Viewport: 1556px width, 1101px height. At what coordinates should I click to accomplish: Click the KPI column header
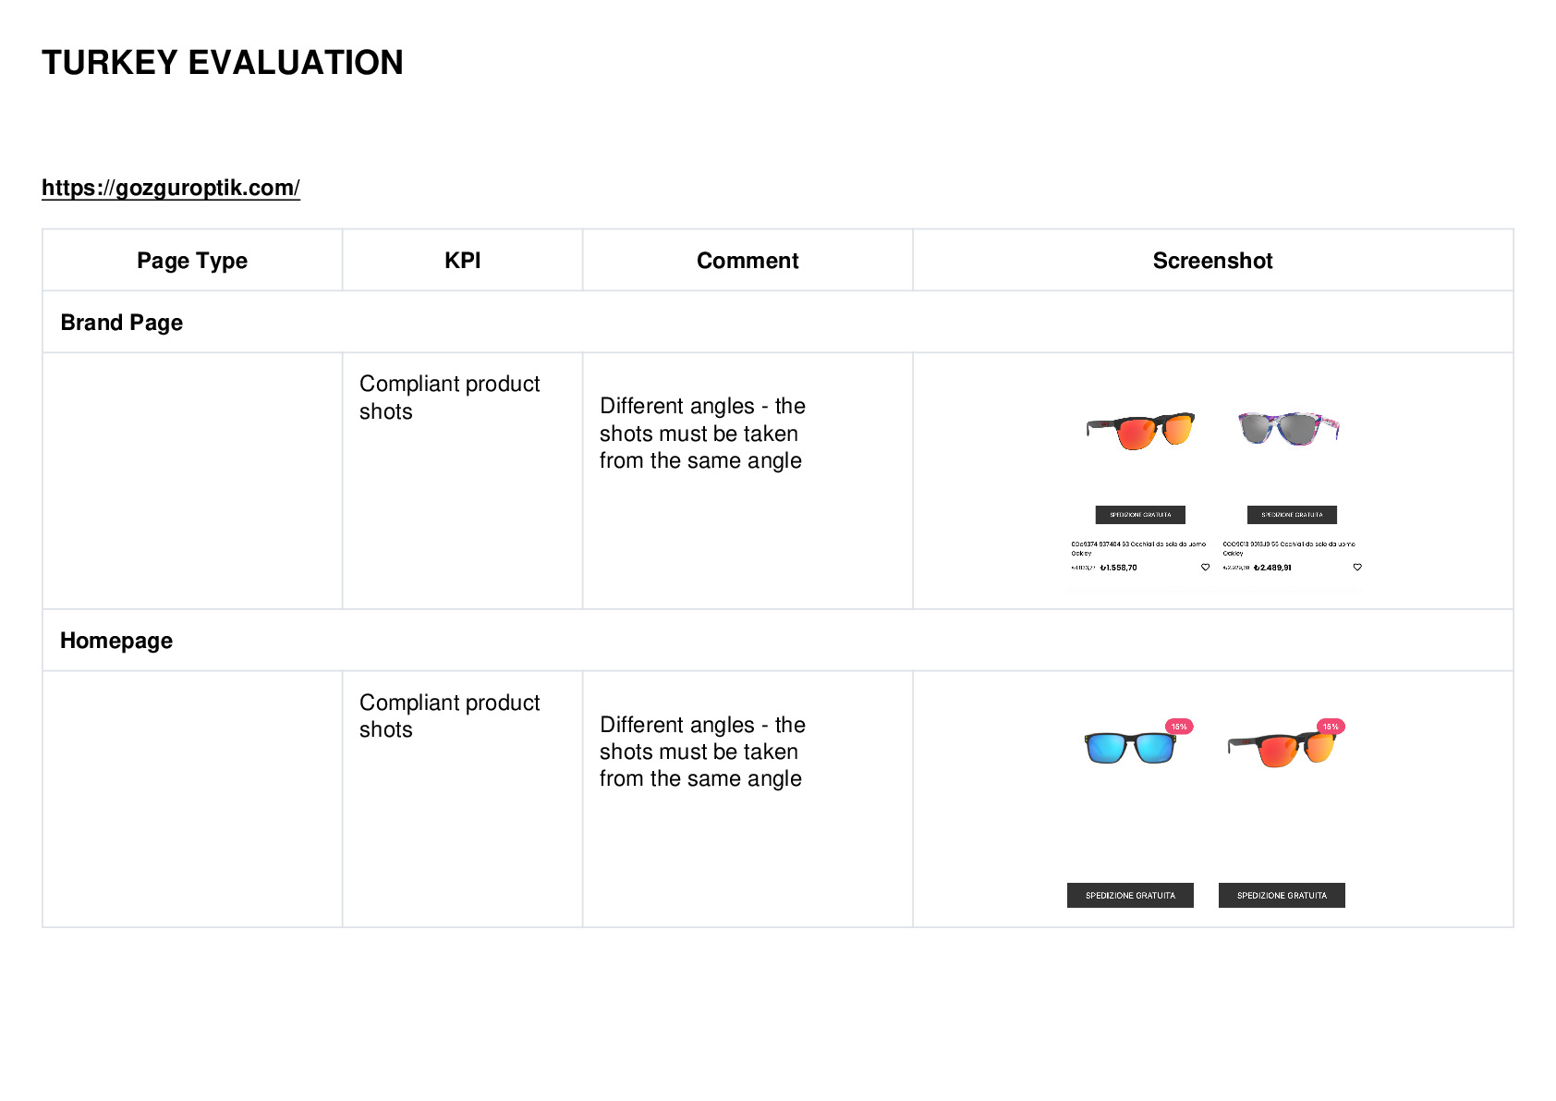tap(462, 261)
